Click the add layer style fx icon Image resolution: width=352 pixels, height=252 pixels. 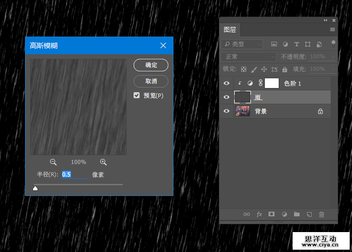(259, 214)
